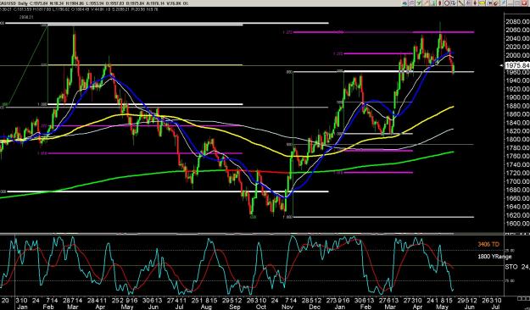Screen dimensions: 530x310
Task: Click the round clock icon in the toolbar
Action: pos(447,3)
